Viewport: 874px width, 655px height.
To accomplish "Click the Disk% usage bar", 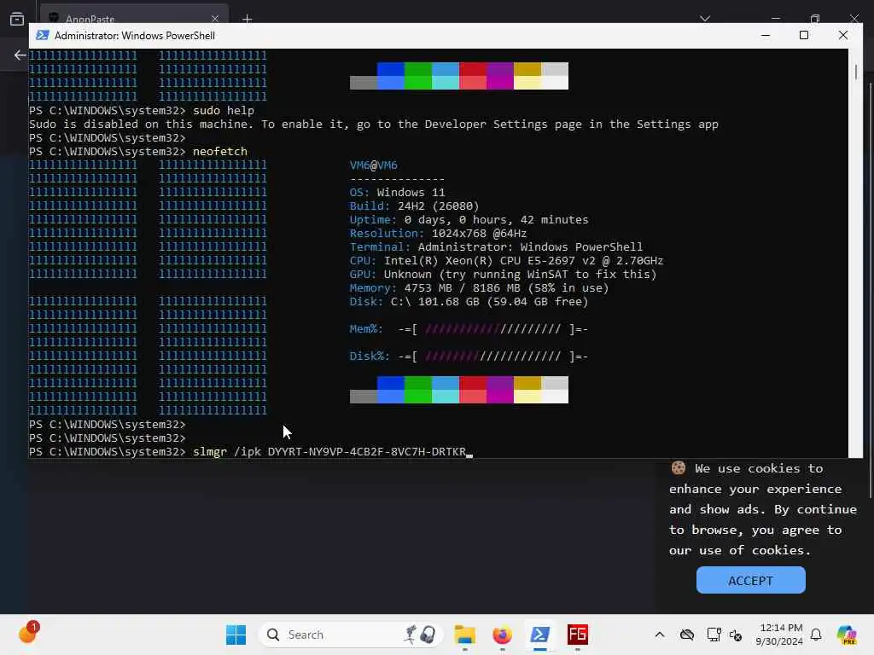I will pyautogui.click(x=493, y=356).
